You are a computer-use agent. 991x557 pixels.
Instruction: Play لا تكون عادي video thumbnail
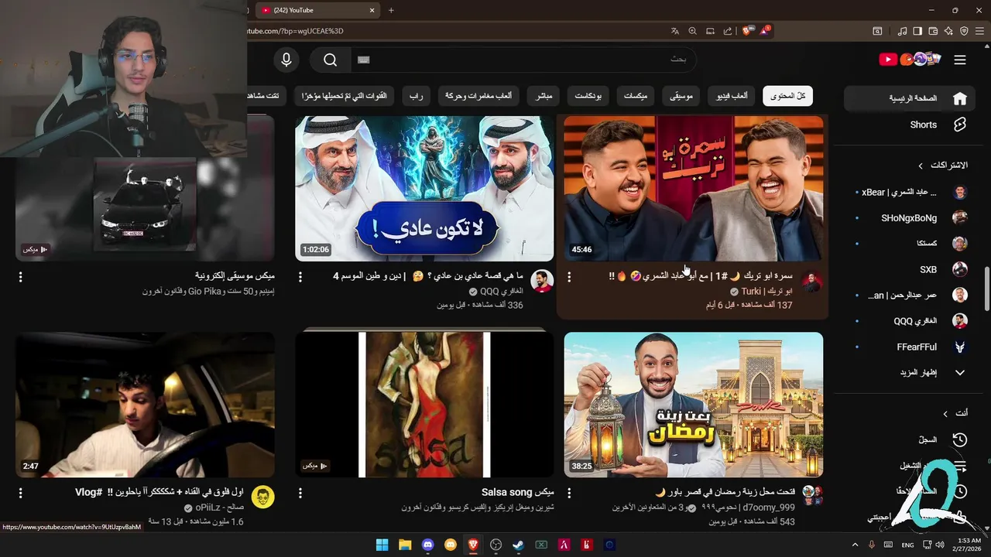(424, 188)
